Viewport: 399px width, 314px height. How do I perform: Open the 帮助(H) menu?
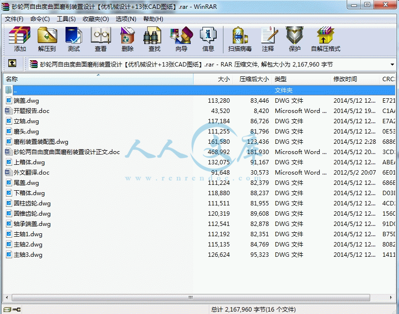click(x=153, y=19)
